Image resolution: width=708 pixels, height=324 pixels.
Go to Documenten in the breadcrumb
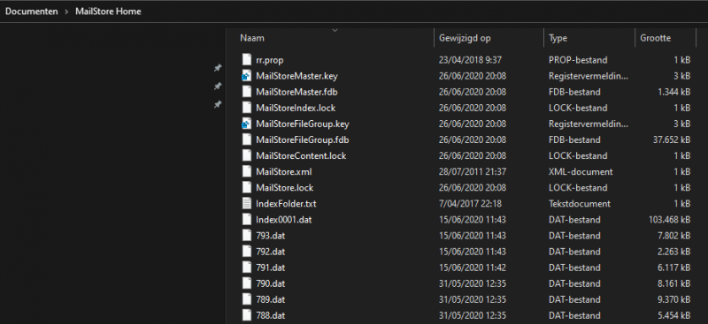coord(32,11)
